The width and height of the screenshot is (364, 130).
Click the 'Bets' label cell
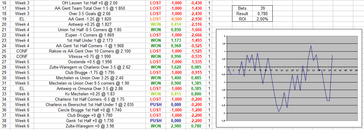tap(242, 8)
